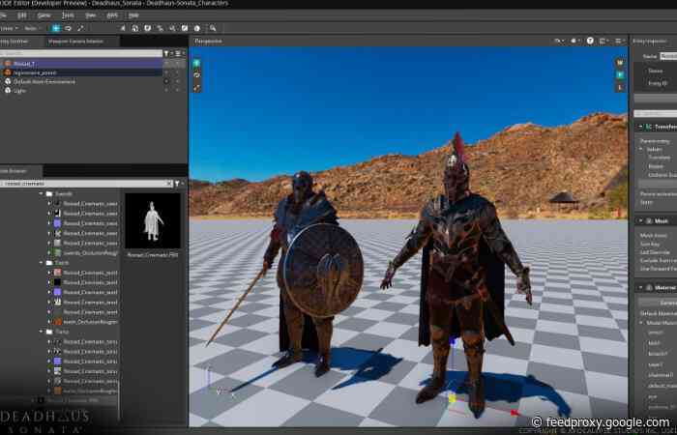Image resolution: width=677 pixels, height=435 pixels.
Task: Open the viewport camera dropdown
Action: [559, 41]
